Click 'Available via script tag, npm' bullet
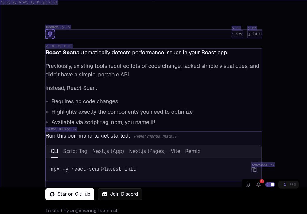307x214 pixels. click(103, 122)
